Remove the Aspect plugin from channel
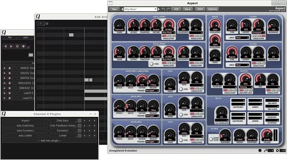This screenshot has width=287, height=160. pyautogui.click(x=95, y=121)
